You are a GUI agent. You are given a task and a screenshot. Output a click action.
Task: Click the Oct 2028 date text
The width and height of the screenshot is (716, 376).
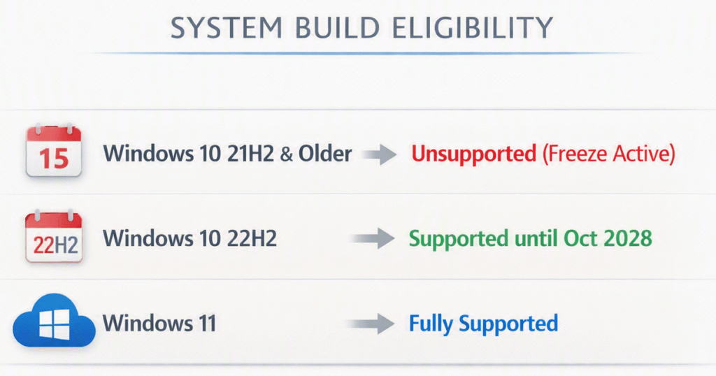coord(608,238)
